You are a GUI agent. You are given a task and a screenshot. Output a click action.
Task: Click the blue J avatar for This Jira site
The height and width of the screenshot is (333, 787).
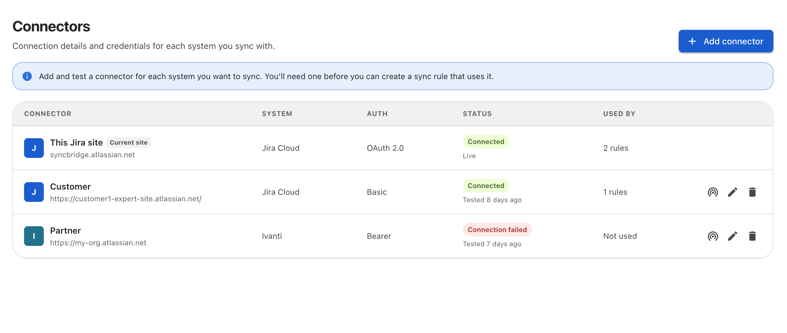[34, 148]
